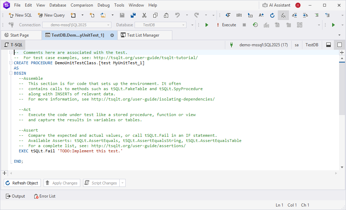Click the Copy icon
The image size is (346, 210).
click(155, 15)
